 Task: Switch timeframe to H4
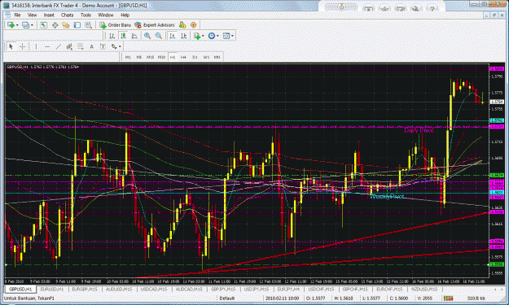coord(183,57)
